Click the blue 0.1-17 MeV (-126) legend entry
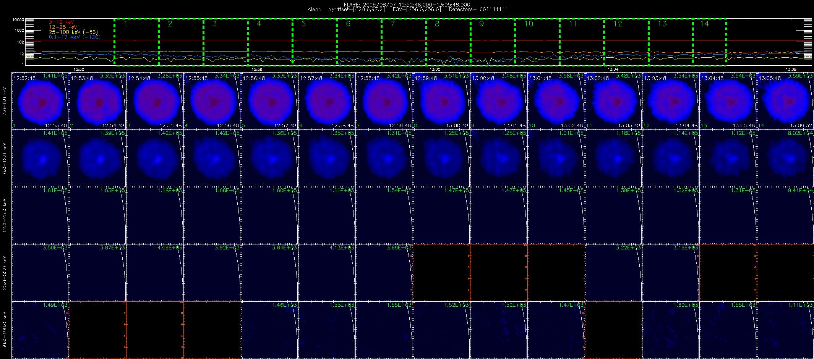Viewport: 814px width, 359px height. (x=74, y=37)
